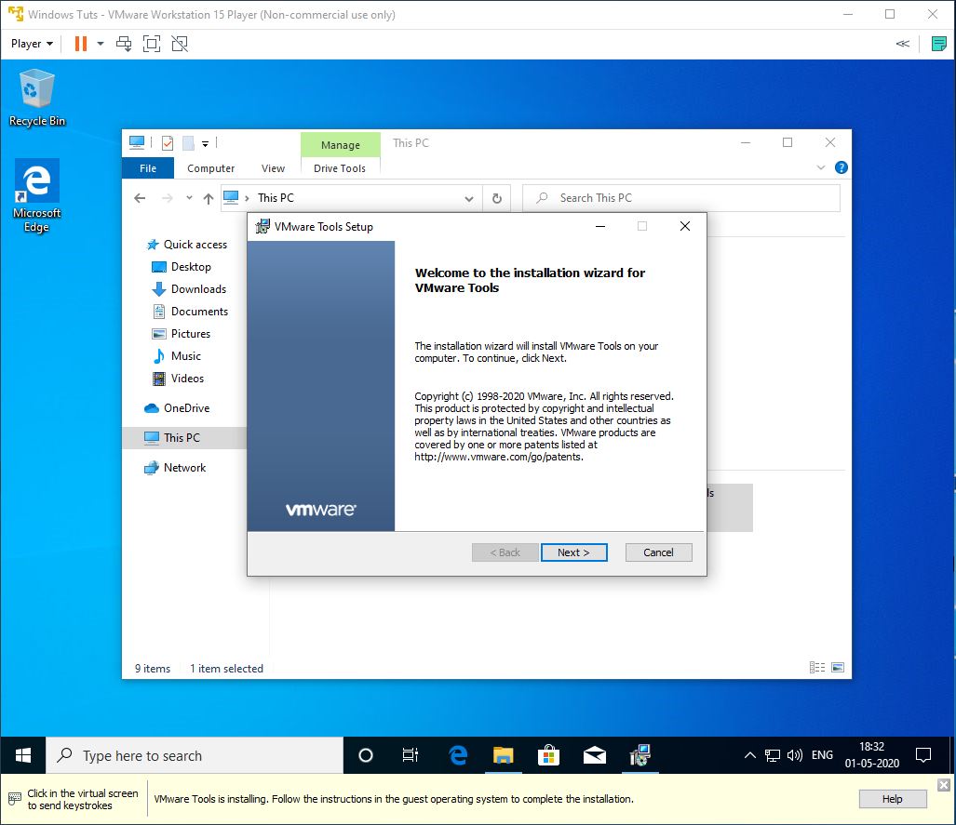
Task: Dismiss the VMware Tools installing notification bar
Action: [944, 785]
